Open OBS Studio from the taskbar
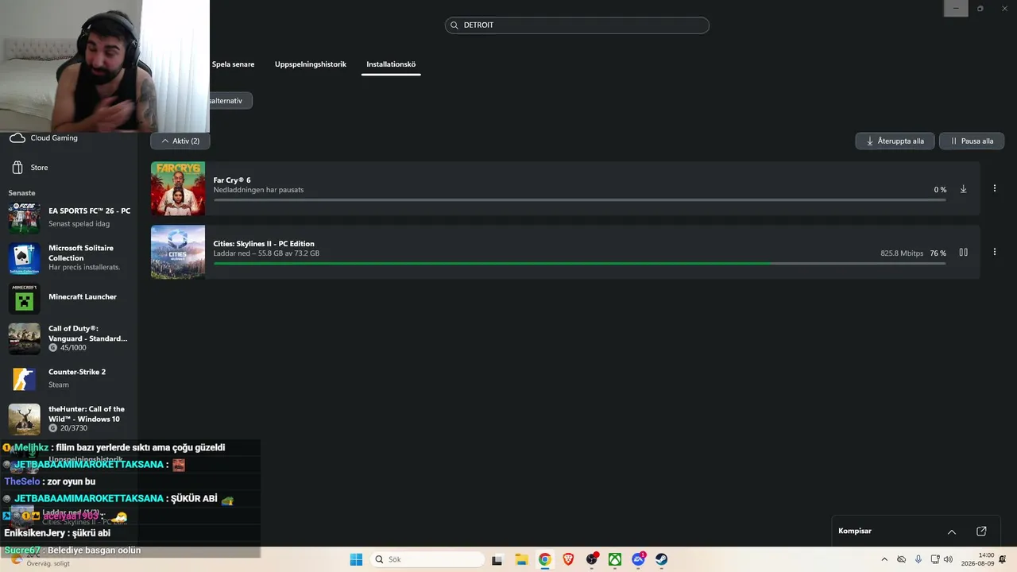Viewport: 1017px width, 572px height. click(592, 559)
